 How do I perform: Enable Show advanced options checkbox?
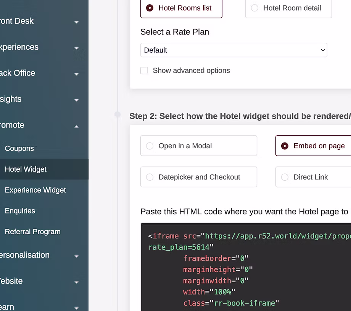[x=144, y=71]
